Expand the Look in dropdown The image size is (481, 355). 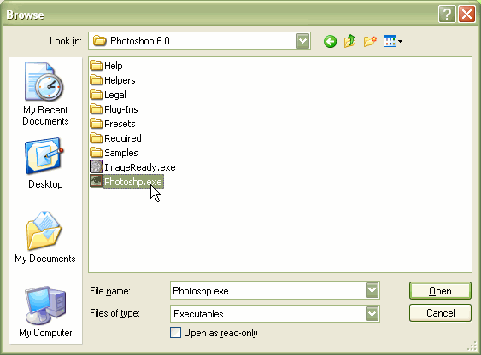pos(302,41)
